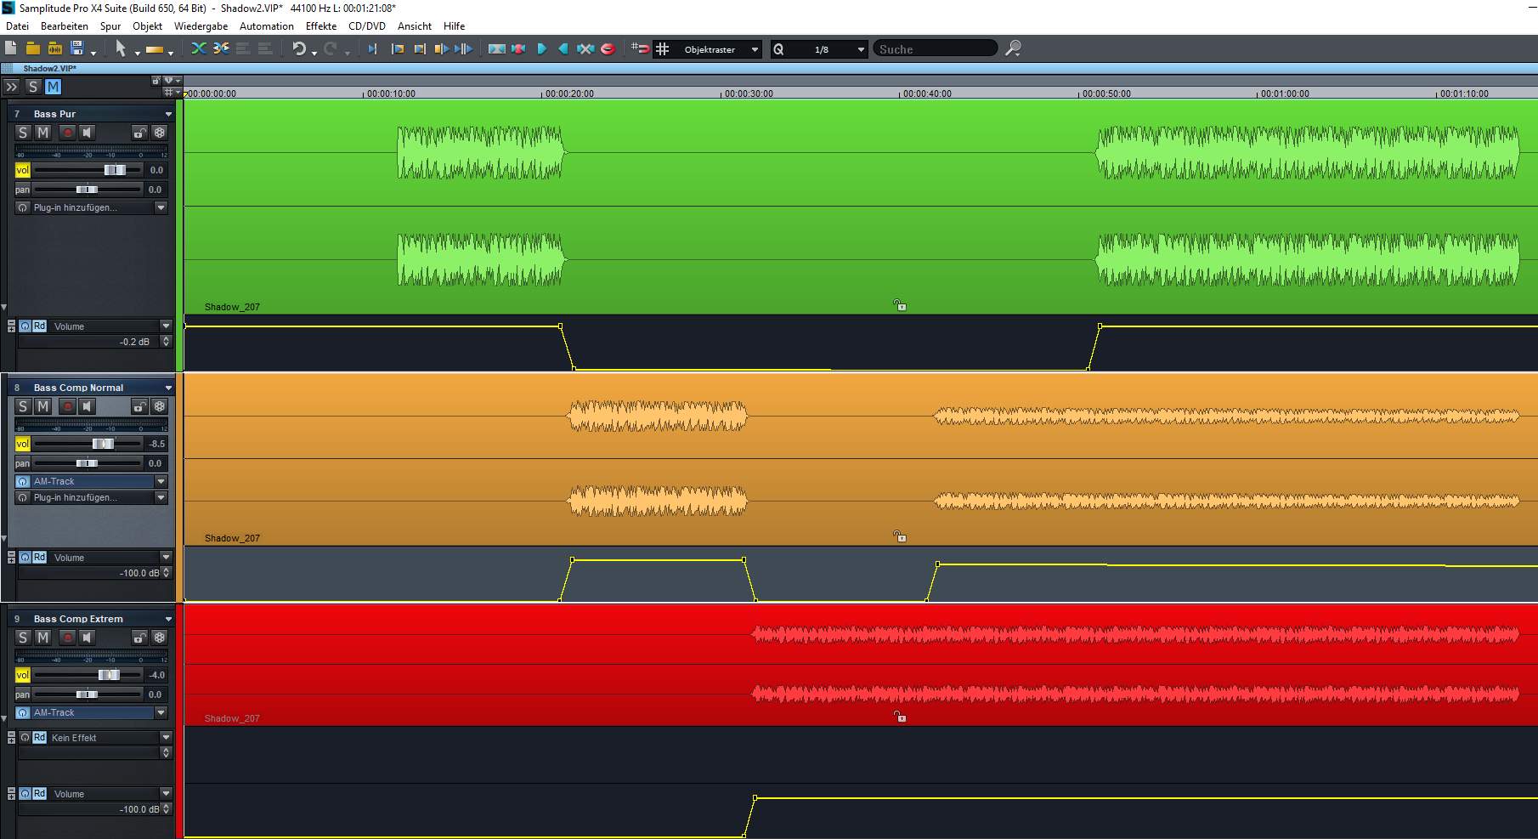This screenshot has height=839, width=1538.
Task: Click the lock icon on Bass Pur track
Action: pyautogui.click(x=139, y=133)
